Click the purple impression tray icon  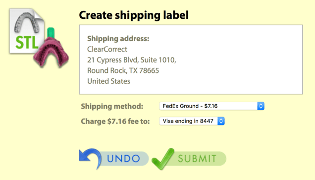(51, 52)
